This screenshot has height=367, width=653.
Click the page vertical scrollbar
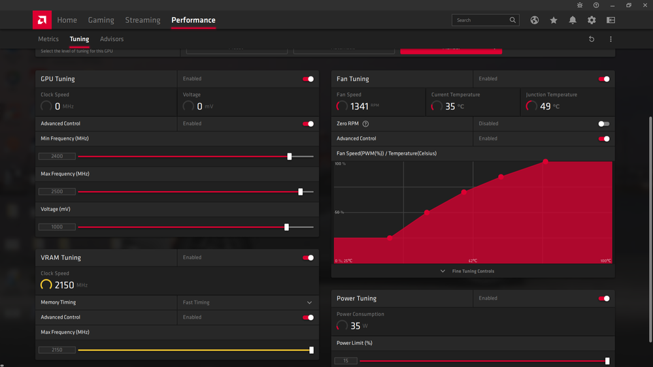pos(650,230)
